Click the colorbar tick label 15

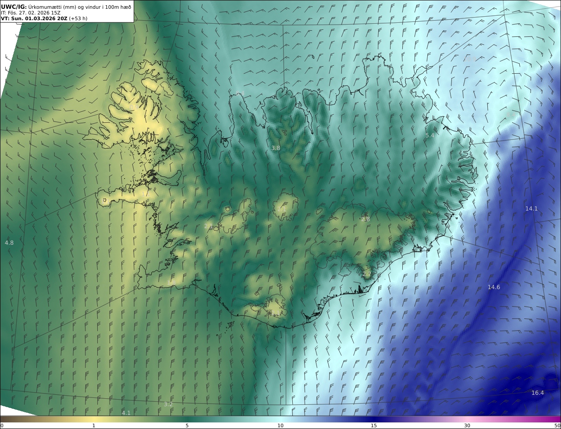pos(374,425)
